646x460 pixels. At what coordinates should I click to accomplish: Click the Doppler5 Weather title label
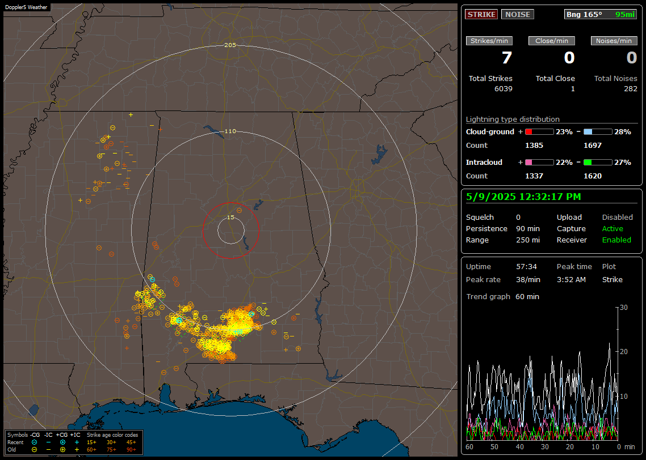[26, 7]
